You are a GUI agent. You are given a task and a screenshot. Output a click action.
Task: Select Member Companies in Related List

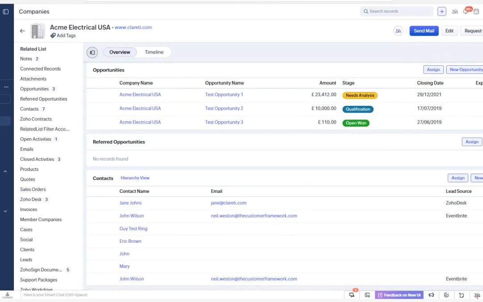(x=41, y=220)
